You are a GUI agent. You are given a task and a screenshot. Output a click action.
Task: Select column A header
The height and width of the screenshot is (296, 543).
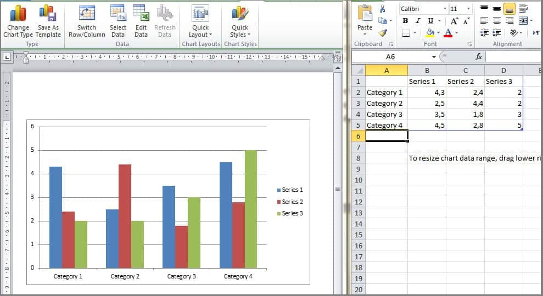tap(387, 71)
